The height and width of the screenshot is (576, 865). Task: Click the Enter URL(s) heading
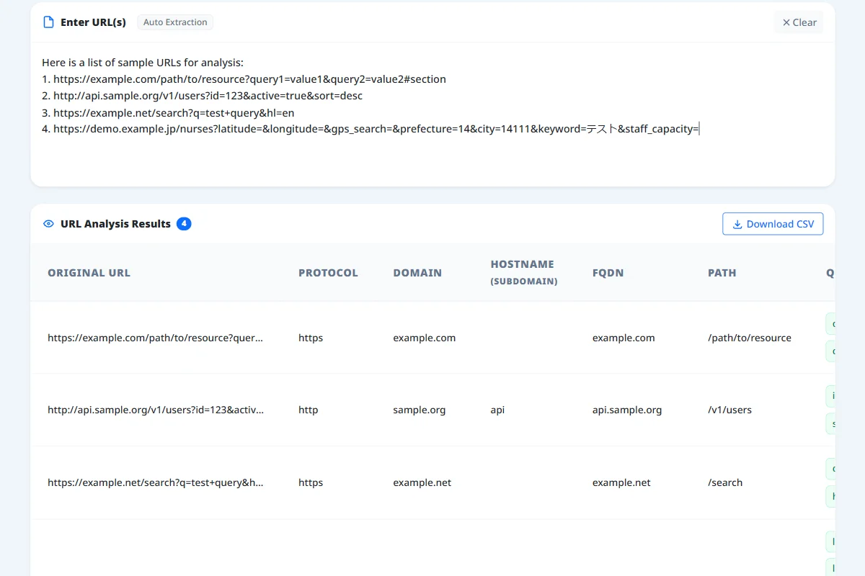pos(93,22)
